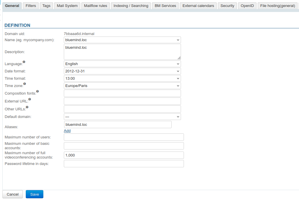The width and height of the screenshot is (299, 200).
Task: Open the Time zone dropdown
Action: 122,86
